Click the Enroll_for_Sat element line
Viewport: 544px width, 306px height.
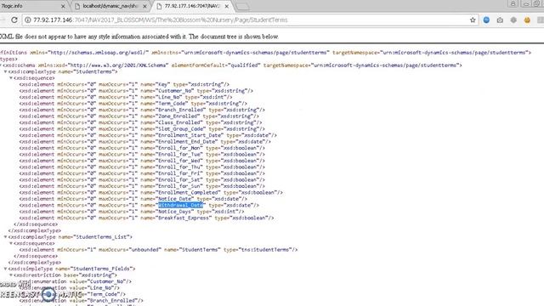pos(142,179)
